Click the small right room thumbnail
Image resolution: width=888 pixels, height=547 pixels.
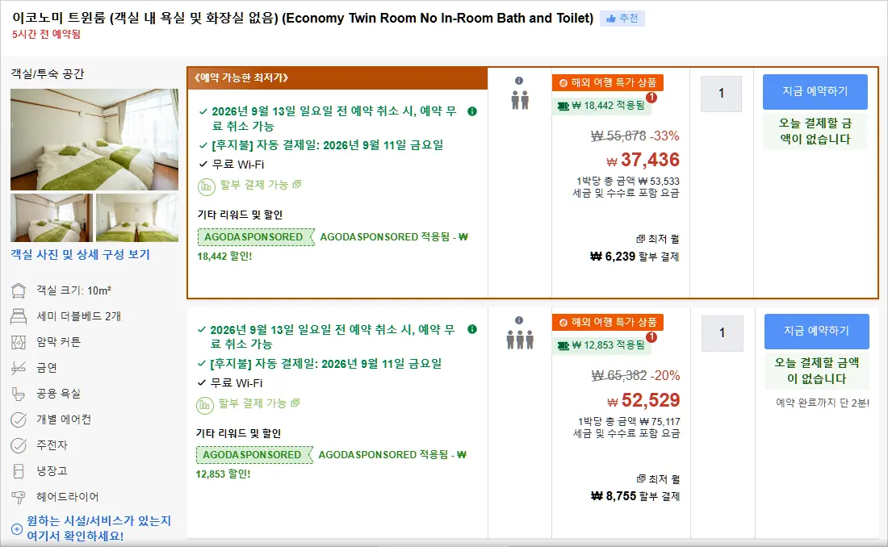coord(137,218)
